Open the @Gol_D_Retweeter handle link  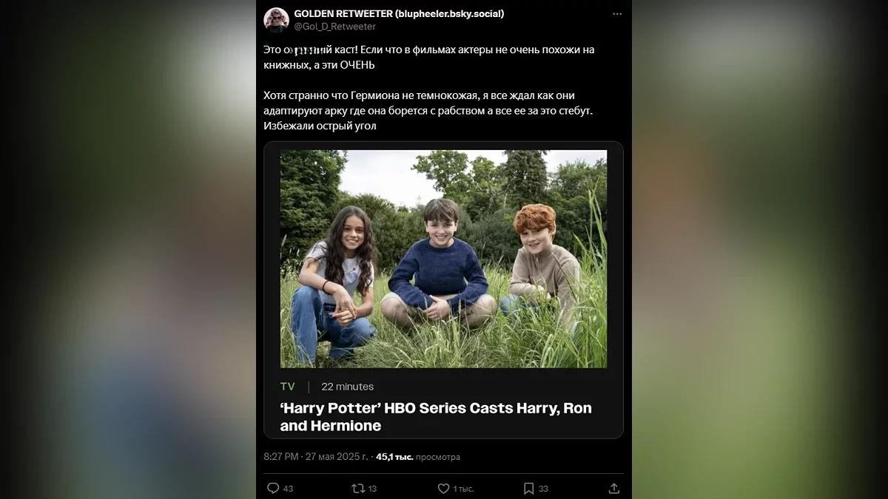[x=334, y=27]
